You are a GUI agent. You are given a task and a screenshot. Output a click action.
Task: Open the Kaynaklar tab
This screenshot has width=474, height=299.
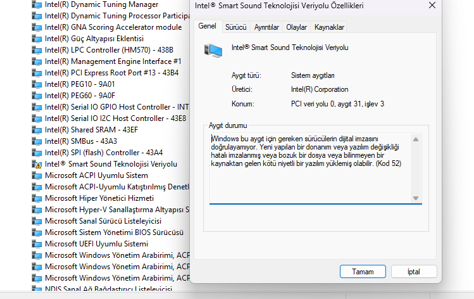point(329,27)
